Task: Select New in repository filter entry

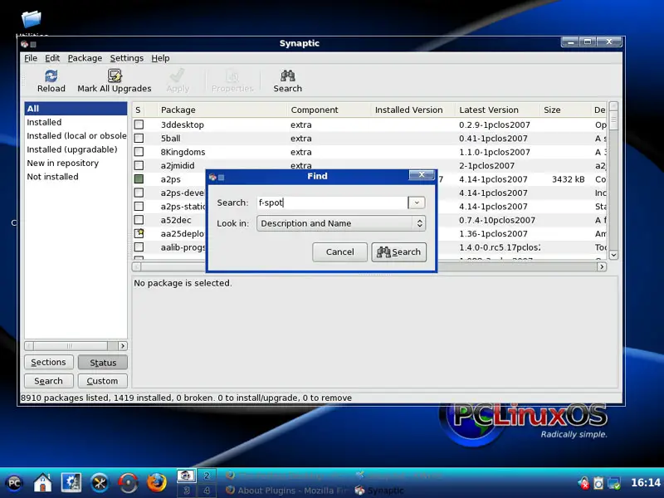Action: tap(76, 163)
